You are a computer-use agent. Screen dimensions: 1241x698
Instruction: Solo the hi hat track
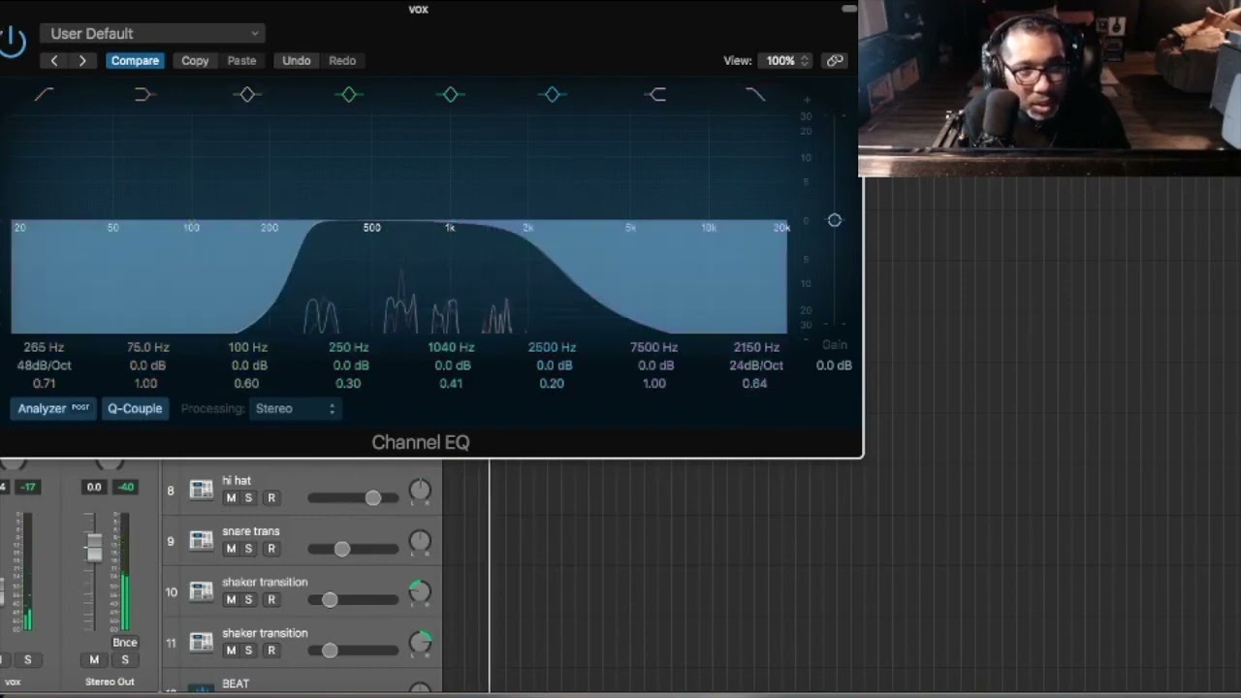tap(248, 498)
